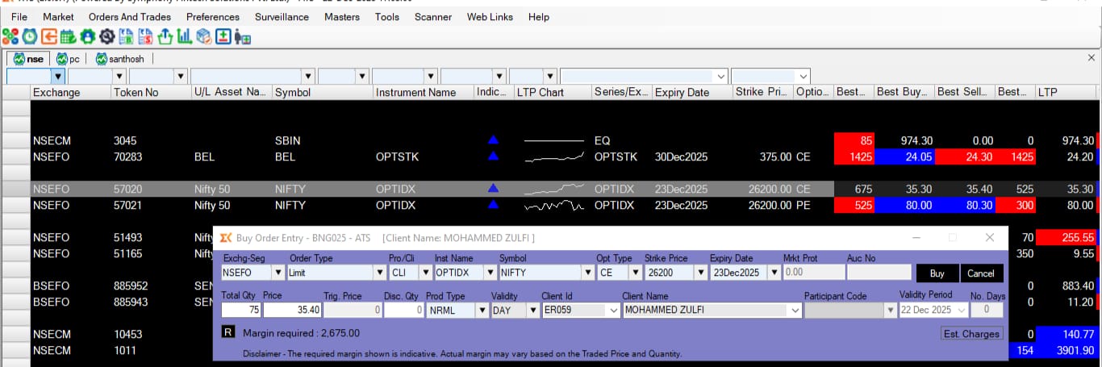Click the black R icon beside Margin required
1102x367 pixels.
pyautogui.click(x=227, y=332)
